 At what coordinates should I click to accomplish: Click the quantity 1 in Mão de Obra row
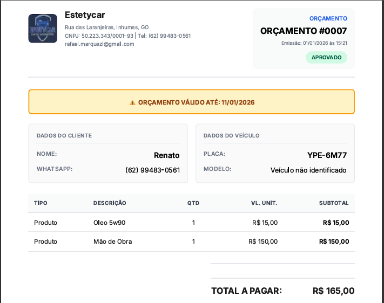193,242
